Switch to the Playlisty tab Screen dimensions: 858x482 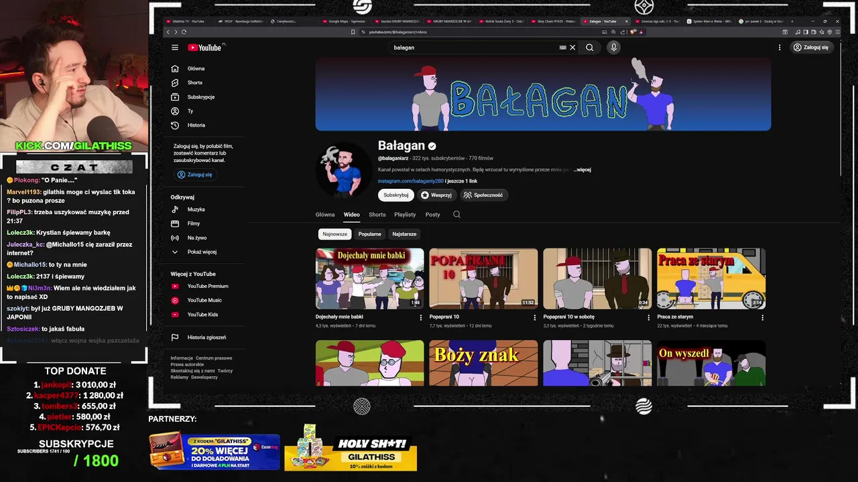[405, 215]
